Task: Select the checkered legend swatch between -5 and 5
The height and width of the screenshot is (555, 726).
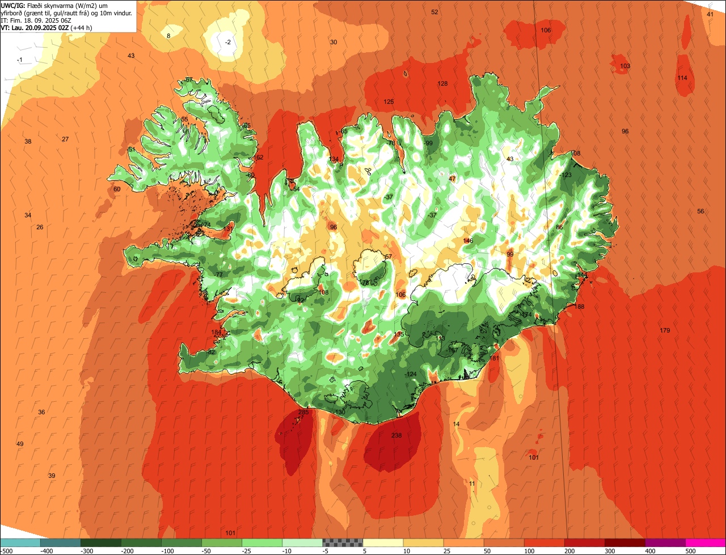Action: pos(343,542)
